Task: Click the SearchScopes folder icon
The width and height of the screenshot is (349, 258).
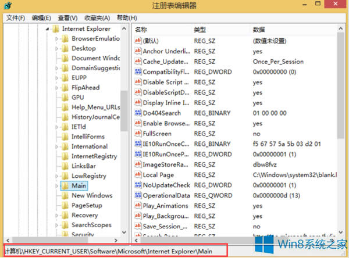Action: tap(65, 225)
